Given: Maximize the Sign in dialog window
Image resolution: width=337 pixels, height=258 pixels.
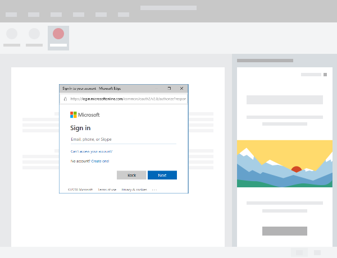Looking at the screenshot, I should pyautogui.click(x=170, y=89).
